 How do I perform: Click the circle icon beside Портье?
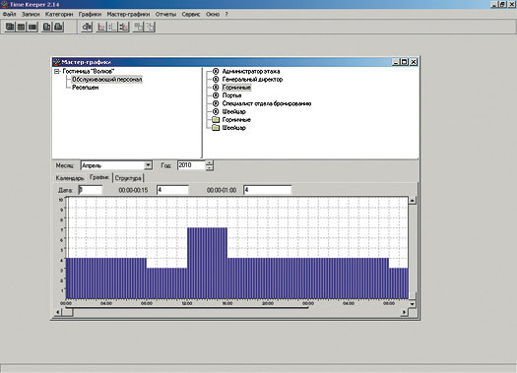216,95
